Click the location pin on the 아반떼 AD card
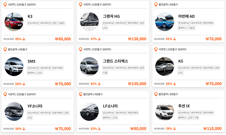 point(156,5)
